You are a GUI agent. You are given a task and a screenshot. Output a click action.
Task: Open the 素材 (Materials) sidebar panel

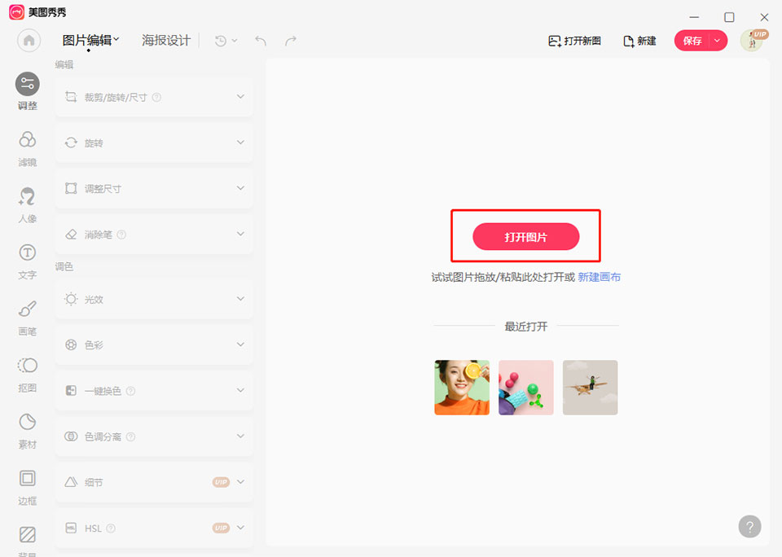28,430
